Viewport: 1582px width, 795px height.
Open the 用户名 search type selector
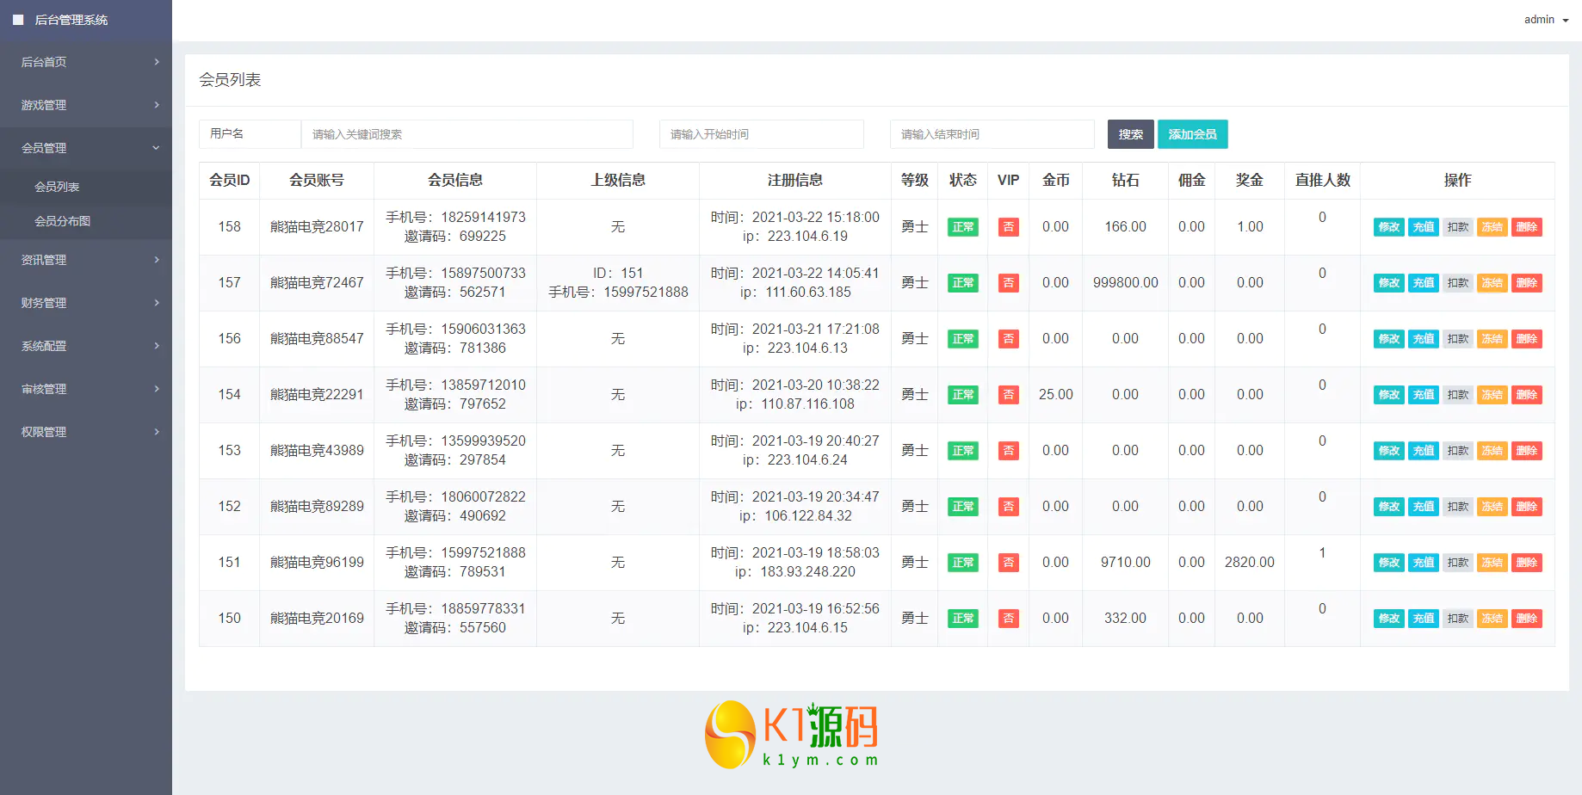pos(250,134)
